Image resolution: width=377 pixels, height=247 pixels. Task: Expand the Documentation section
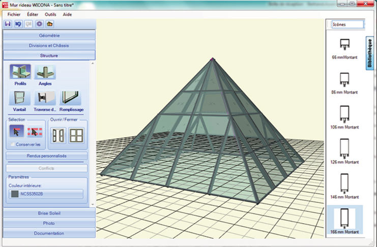pos(49,233)
